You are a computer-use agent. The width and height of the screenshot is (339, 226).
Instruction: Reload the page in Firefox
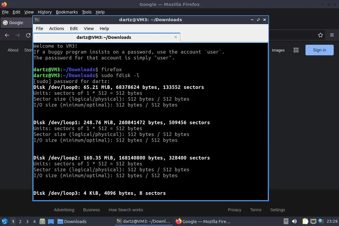[28, 35]
